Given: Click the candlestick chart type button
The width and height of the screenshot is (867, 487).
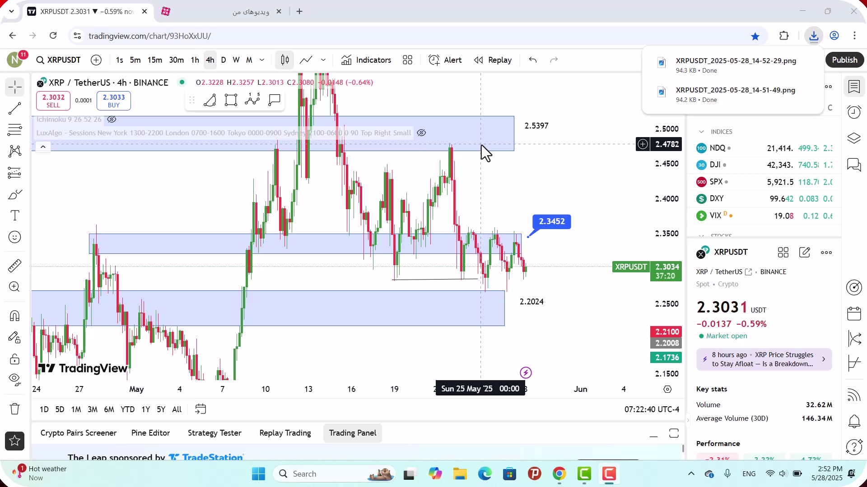Looking at the screenshot, I should pos(285,60).
